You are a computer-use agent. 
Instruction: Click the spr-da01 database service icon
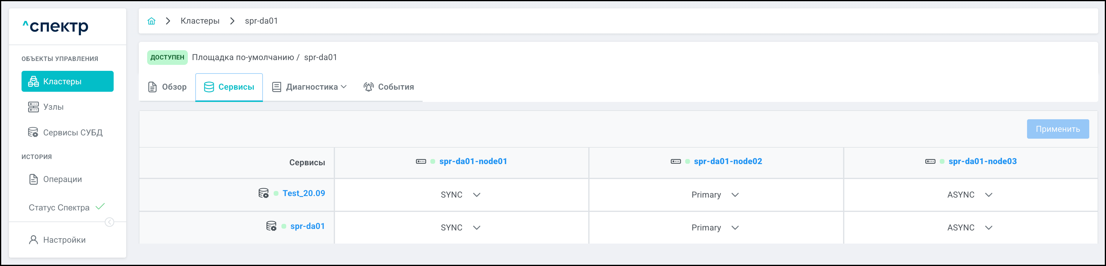[x=271, y=226]
